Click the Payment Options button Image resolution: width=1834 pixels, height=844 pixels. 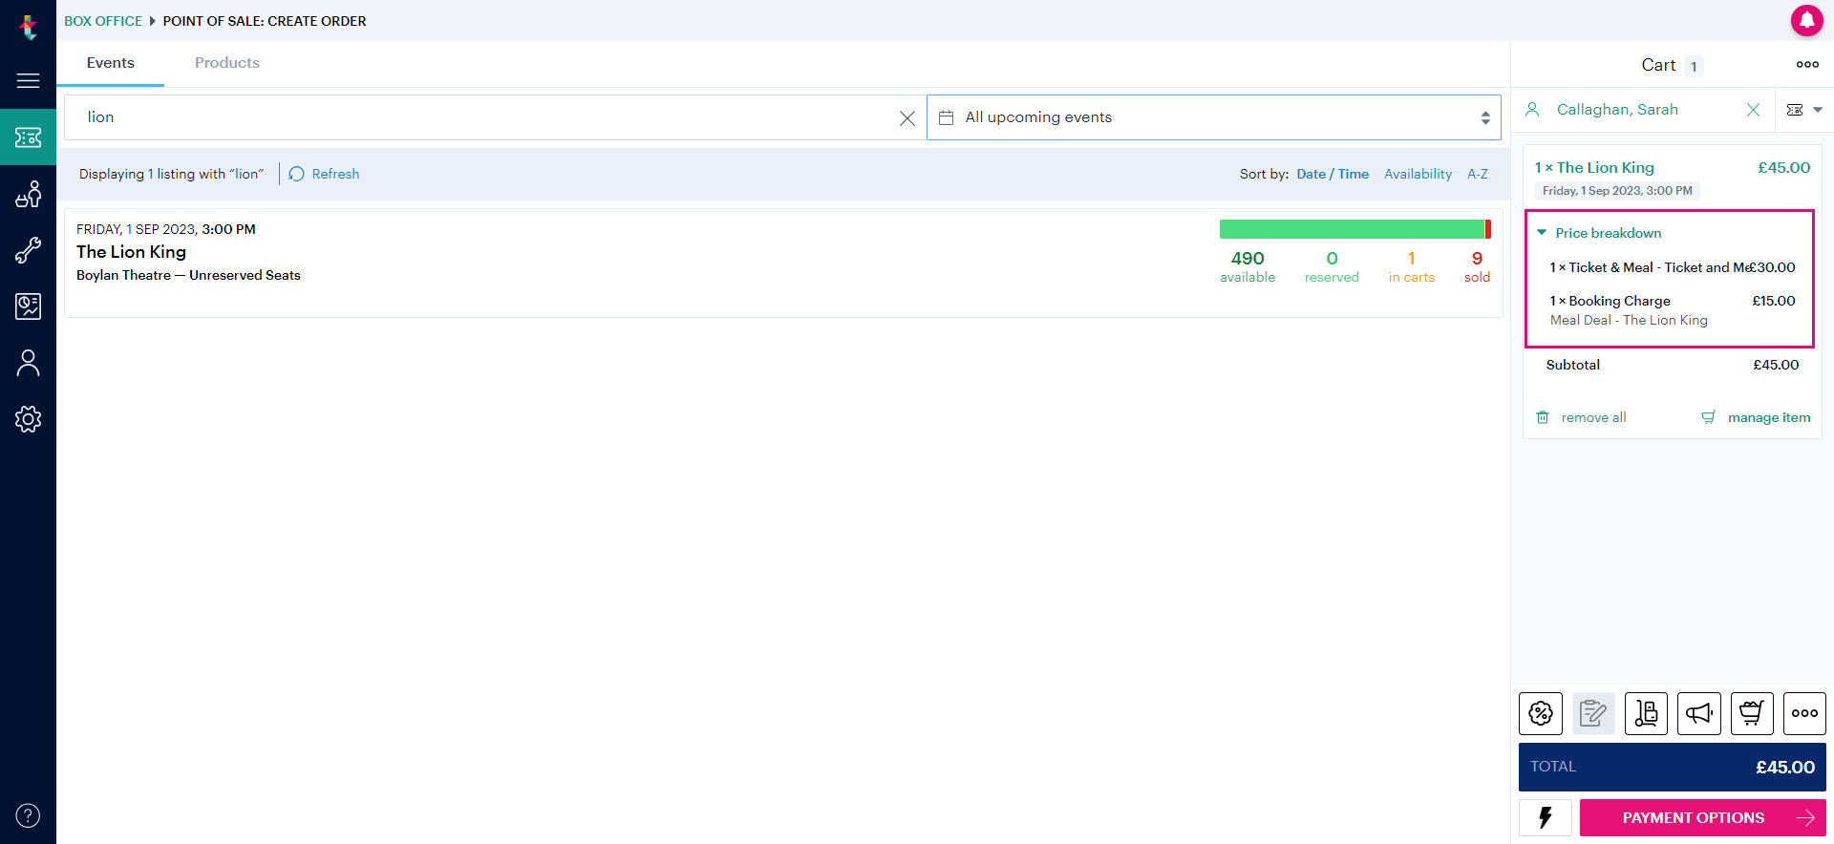coord(1702,817)
